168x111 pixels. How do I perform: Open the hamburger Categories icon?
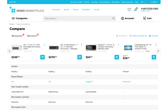13,18
